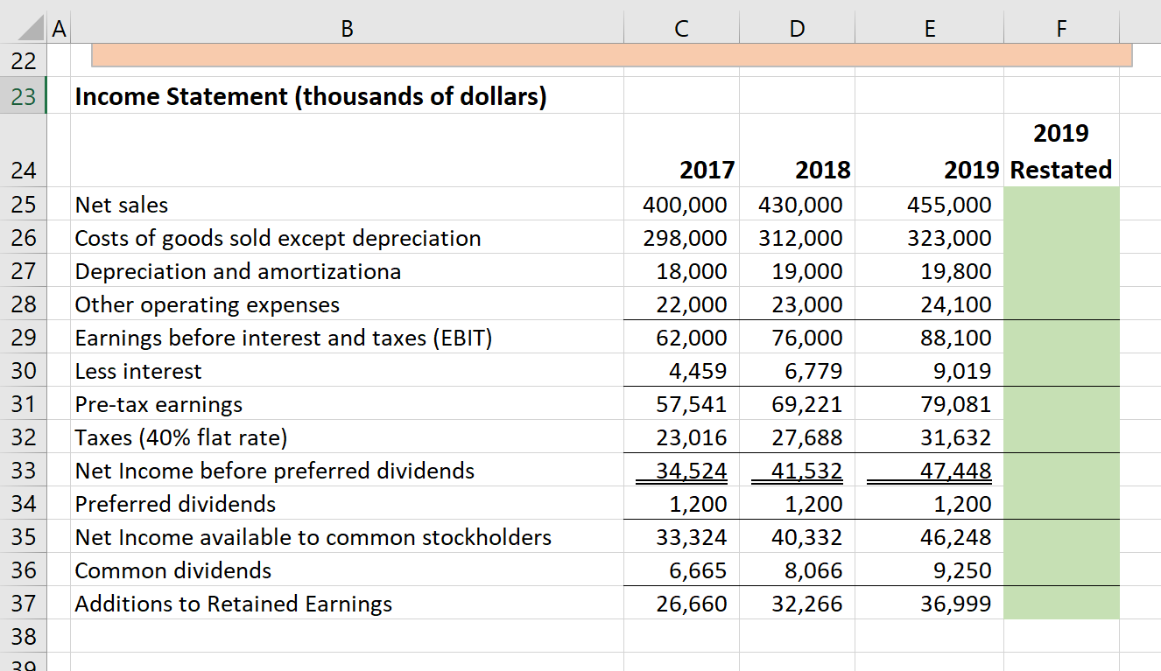Click the Preferred dividends label

click(x=175, y=504)
